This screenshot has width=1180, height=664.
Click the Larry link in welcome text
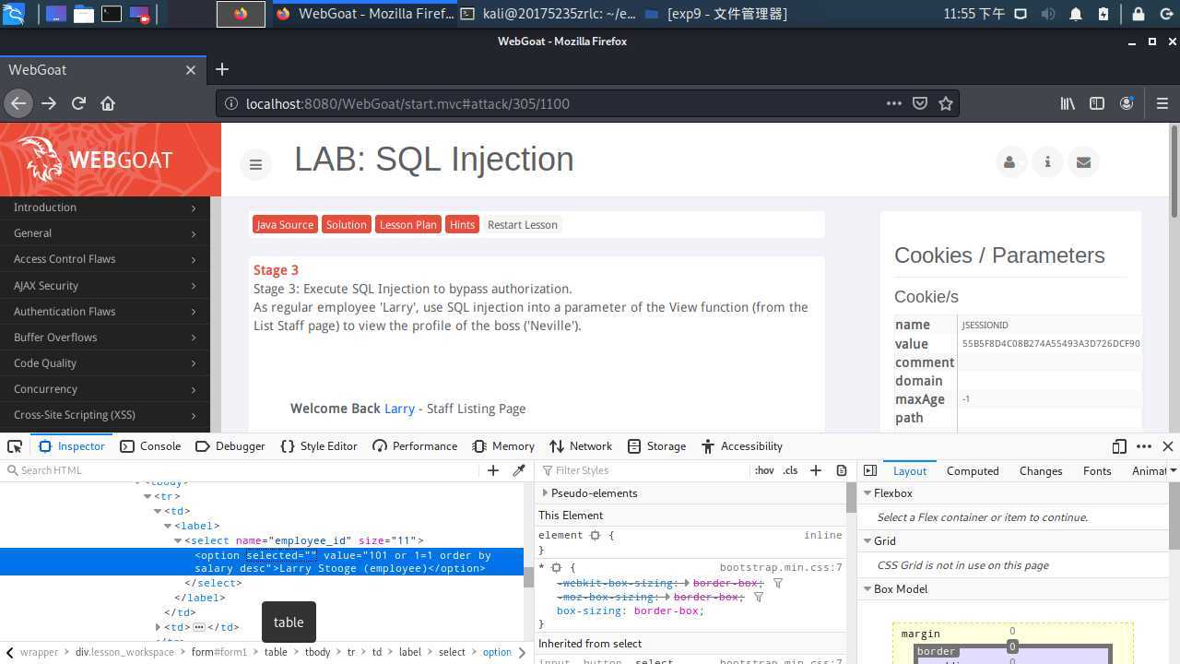point(399,409)
